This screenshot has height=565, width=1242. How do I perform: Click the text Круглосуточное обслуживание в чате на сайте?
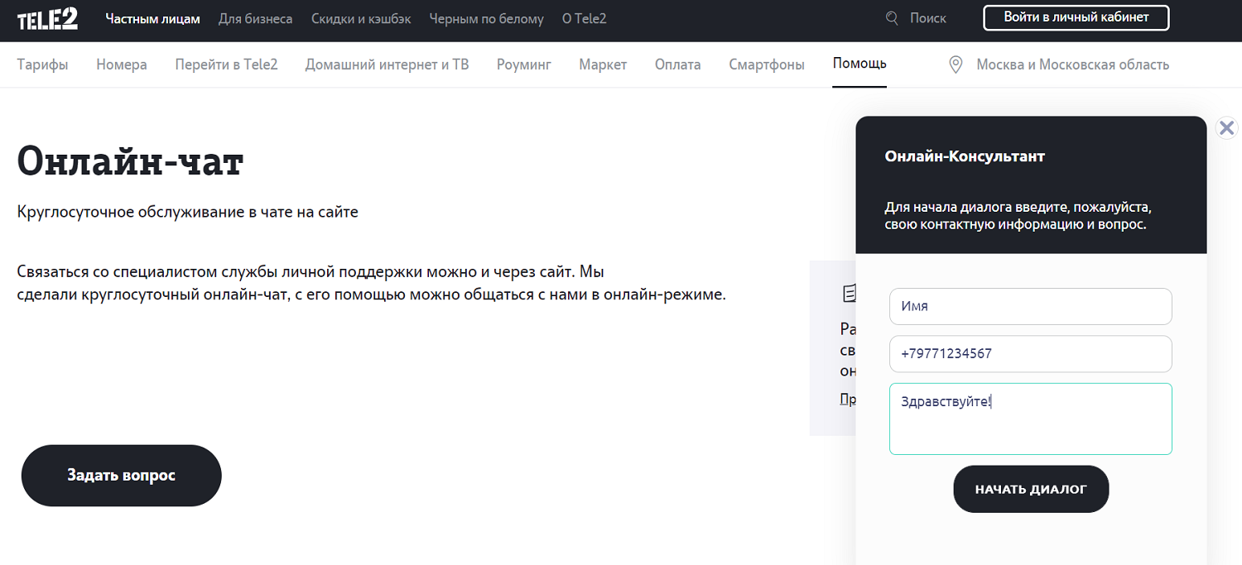[x=188, y=212]
